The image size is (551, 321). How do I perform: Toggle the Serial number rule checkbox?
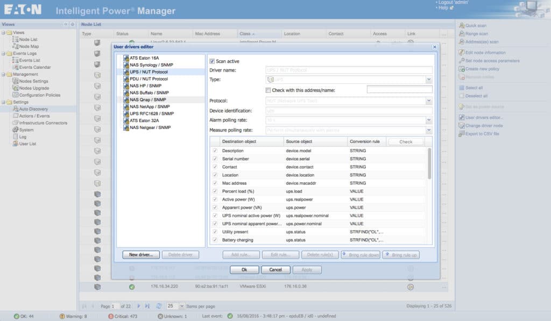pos(215,159)
